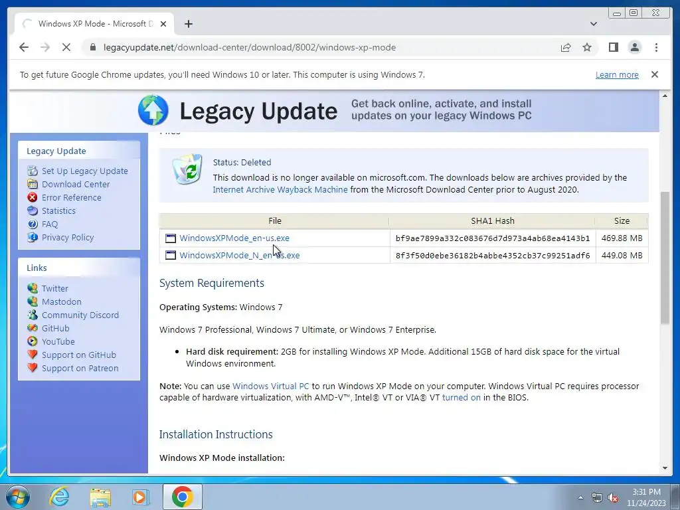The width and height of the screenshot is (680, 510).
Task: Select SHA1 hash starting bf9ae7899a
Action: point(493,238)
